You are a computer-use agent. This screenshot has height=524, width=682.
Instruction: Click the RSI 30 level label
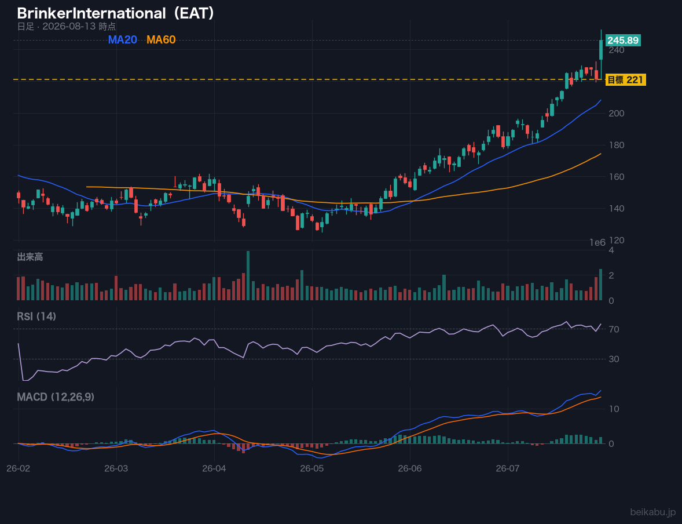tap(614, 359)
